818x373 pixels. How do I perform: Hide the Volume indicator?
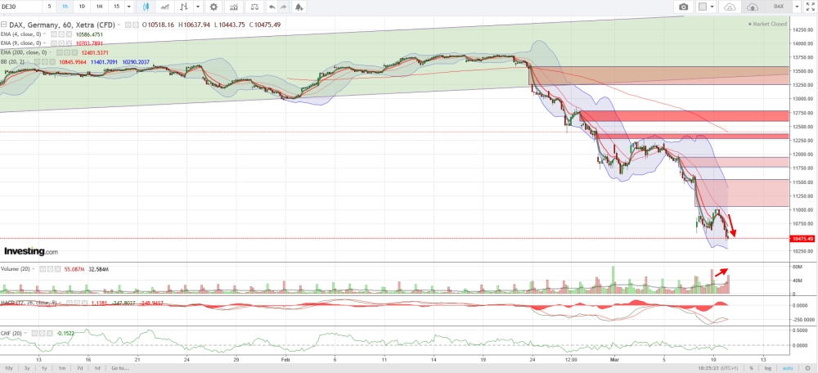click(43, 269)
